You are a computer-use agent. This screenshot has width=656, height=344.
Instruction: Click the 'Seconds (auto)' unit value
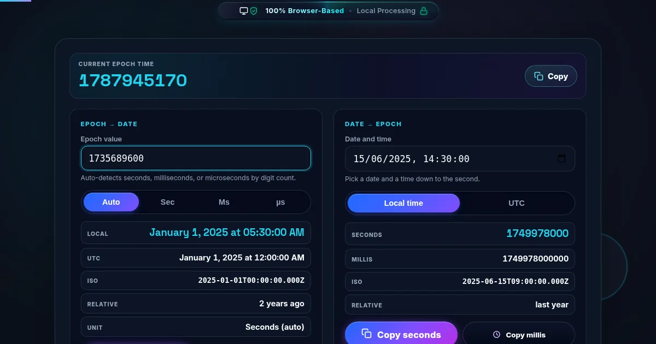point(275,327)
